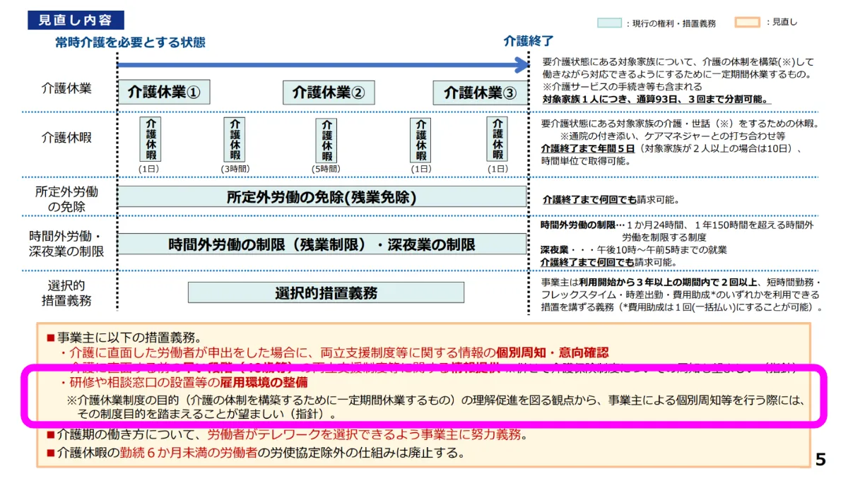Click the teal 現行の権利・措置義務 legend swatch
The image size is (848, 481).
(x=609, y=23)
